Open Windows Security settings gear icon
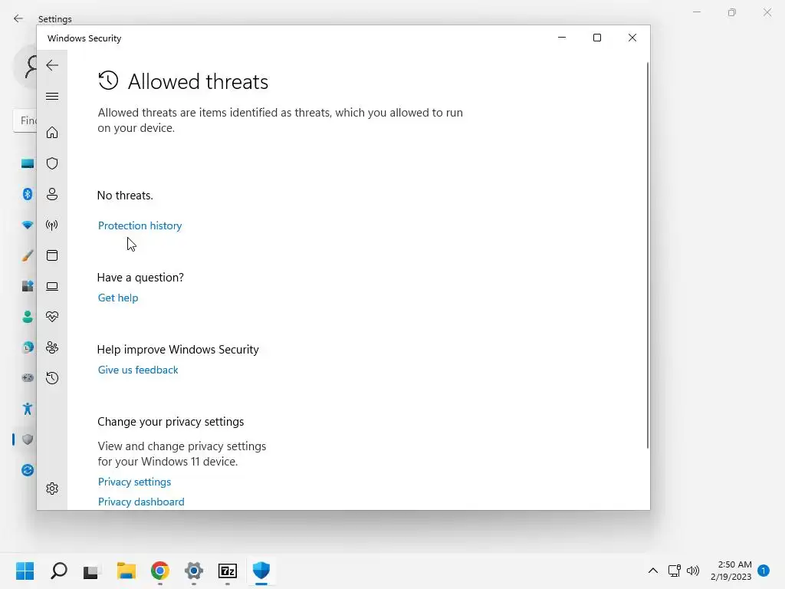 coord(52,489)
